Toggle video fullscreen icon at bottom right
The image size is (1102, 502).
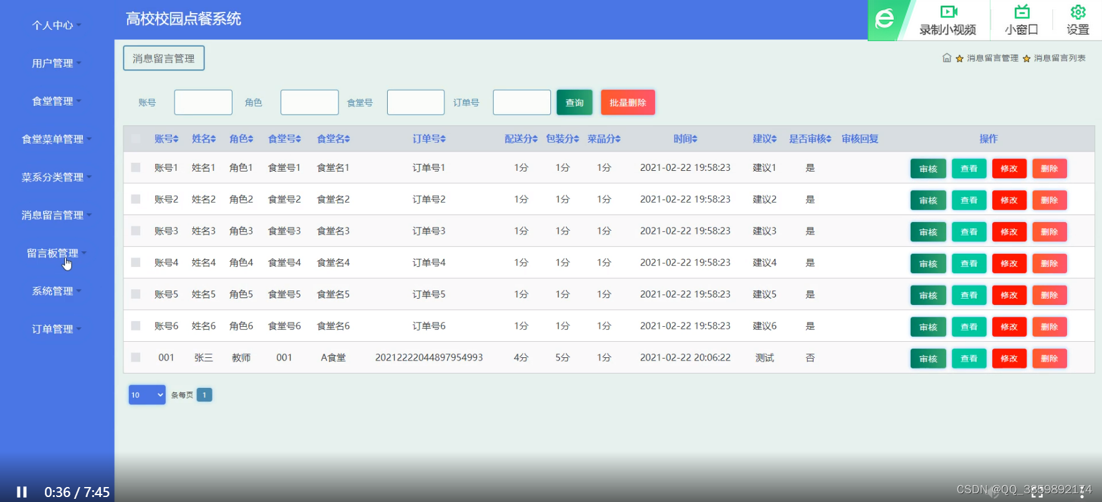[1037, 492]
